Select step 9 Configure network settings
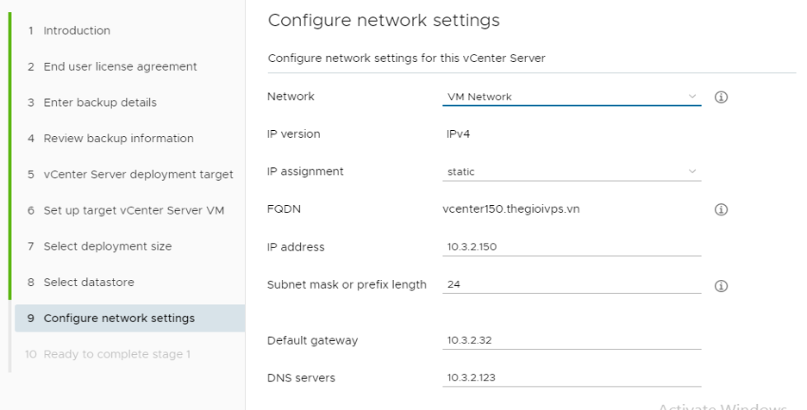This screenshot has width=807, height=410. (x=119, y=319)
